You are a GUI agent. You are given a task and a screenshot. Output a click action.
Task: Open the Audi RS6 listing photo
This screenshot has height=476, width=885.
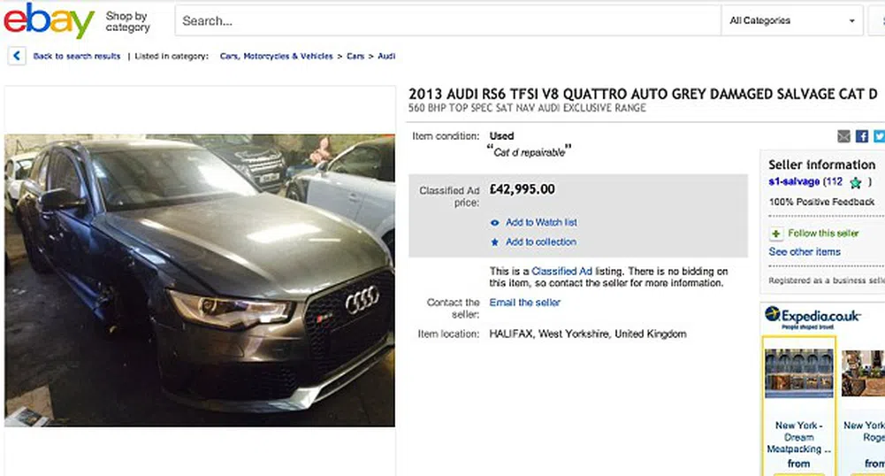pyautogui.click(x=200, y=280)
